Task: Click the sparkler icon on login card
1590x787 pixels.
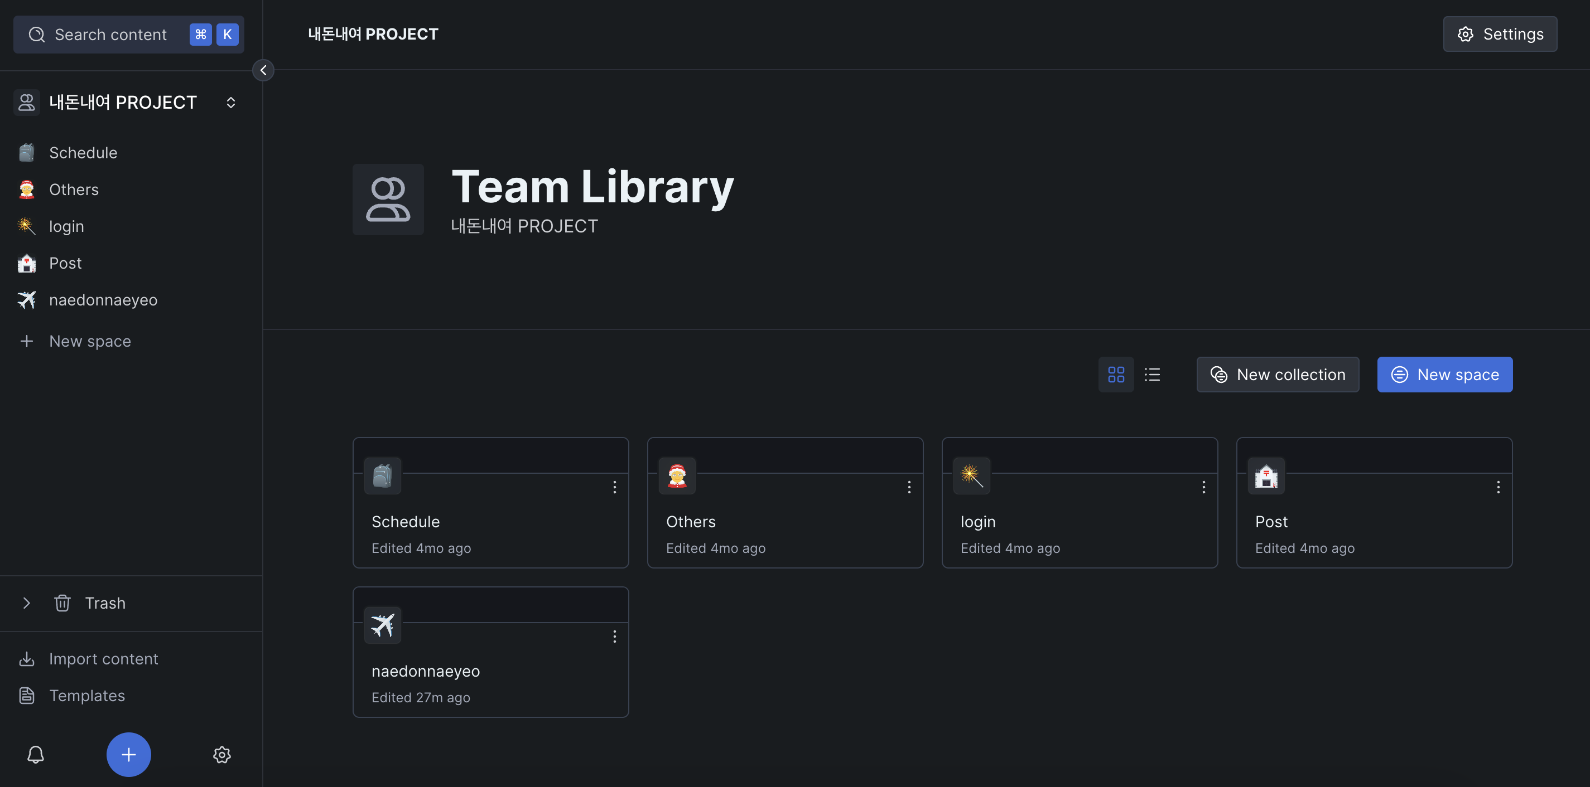Action: [971, 475]
